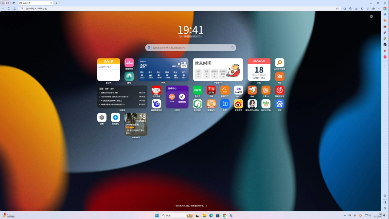Add a site to the browser sidebar

[385, 66]
